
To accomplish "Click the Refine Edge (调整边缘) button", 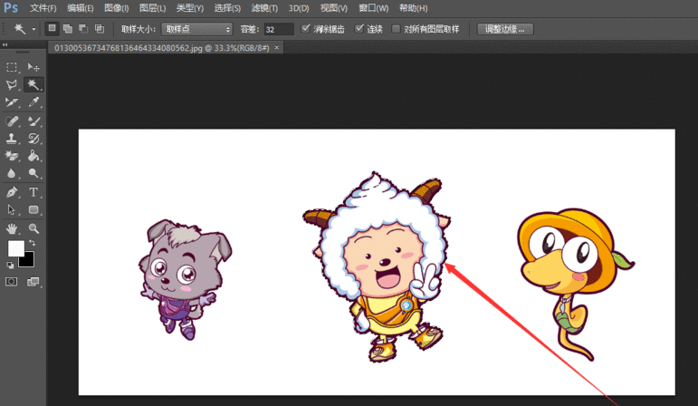I will click(505, 29).
